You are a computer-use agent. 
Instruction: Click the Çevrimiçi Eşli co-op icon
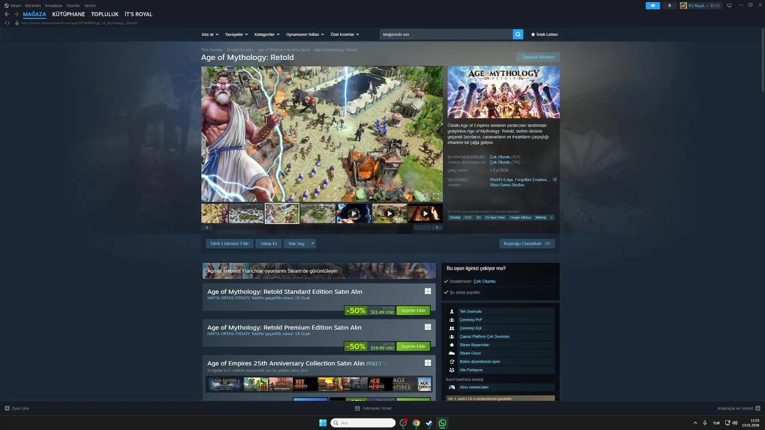click(x=452, y=328)
